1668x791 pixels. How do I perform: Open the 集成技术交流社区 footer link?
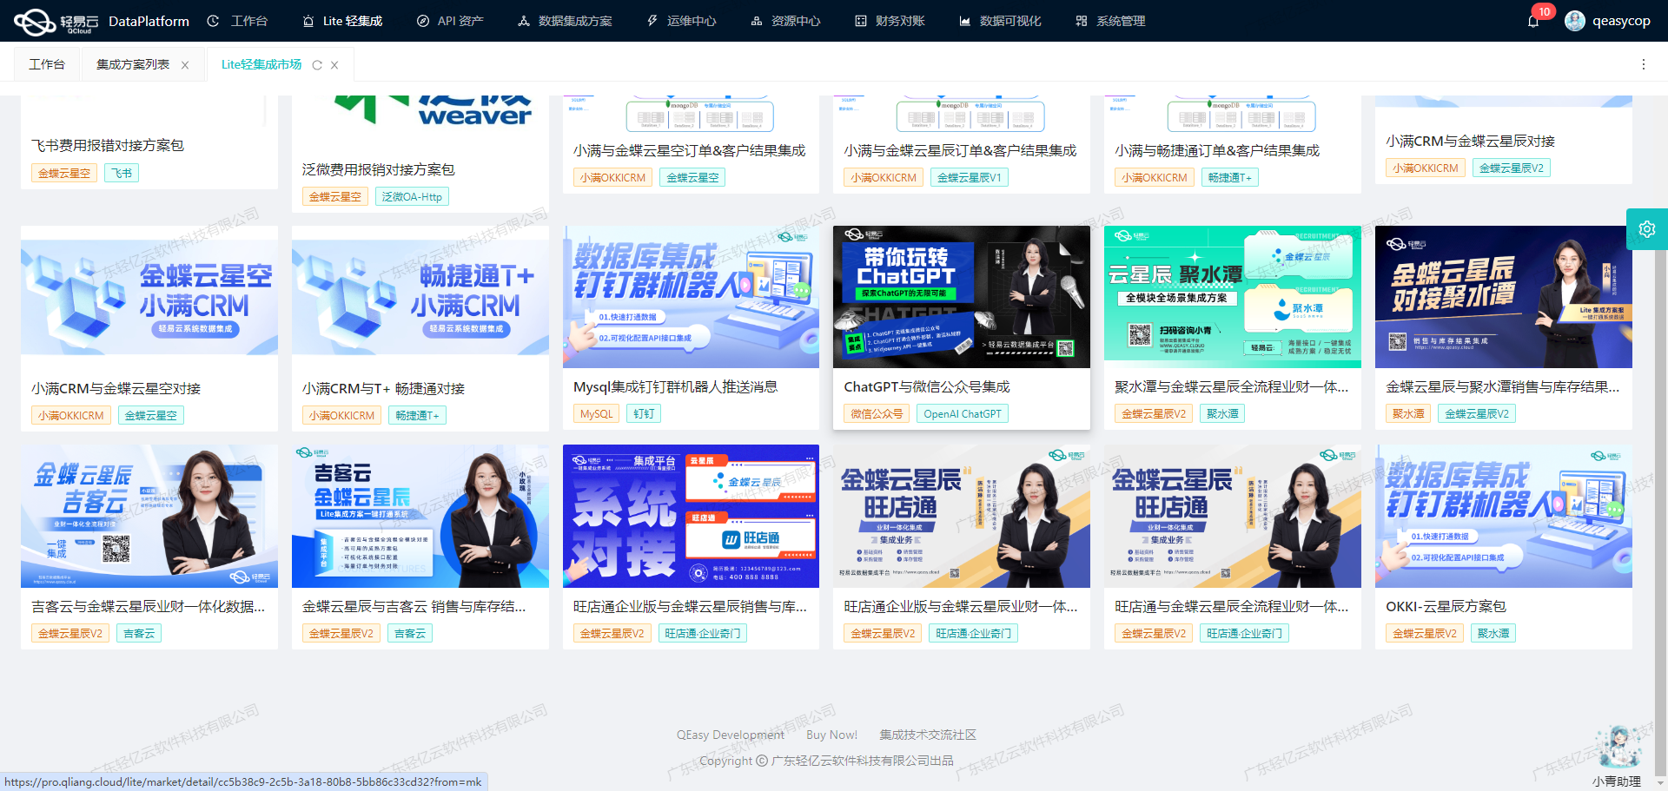point(928,735)
